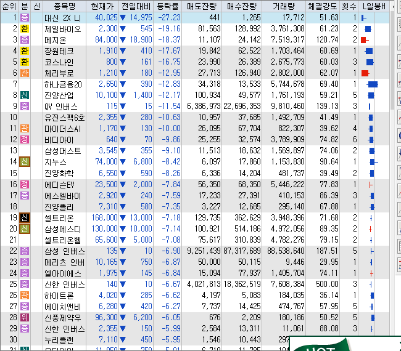Sort by the 전일대비 column header

[136, 6]
